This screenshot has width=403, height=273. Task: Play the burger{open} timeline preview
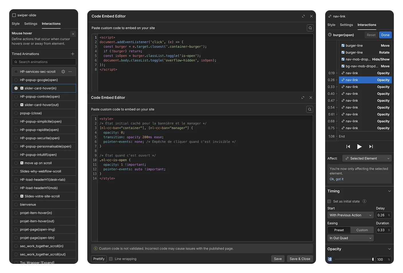click(359, 146)
